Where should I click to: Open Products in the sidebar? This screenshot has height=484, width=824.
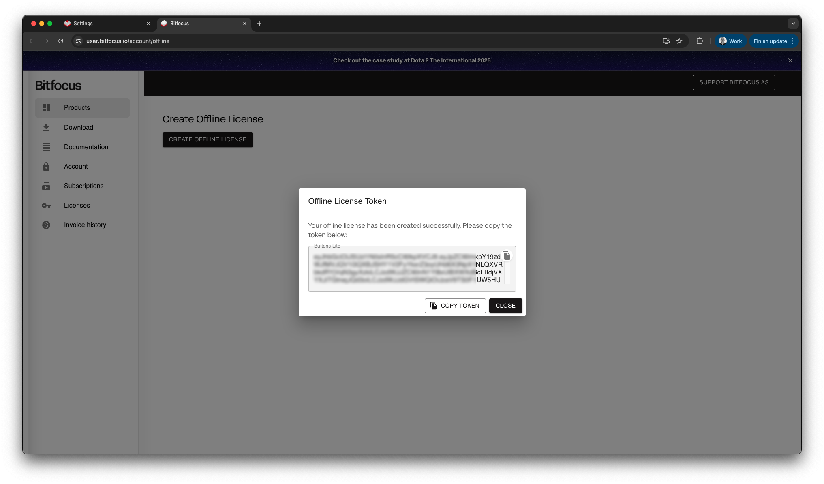pos(82,108)
